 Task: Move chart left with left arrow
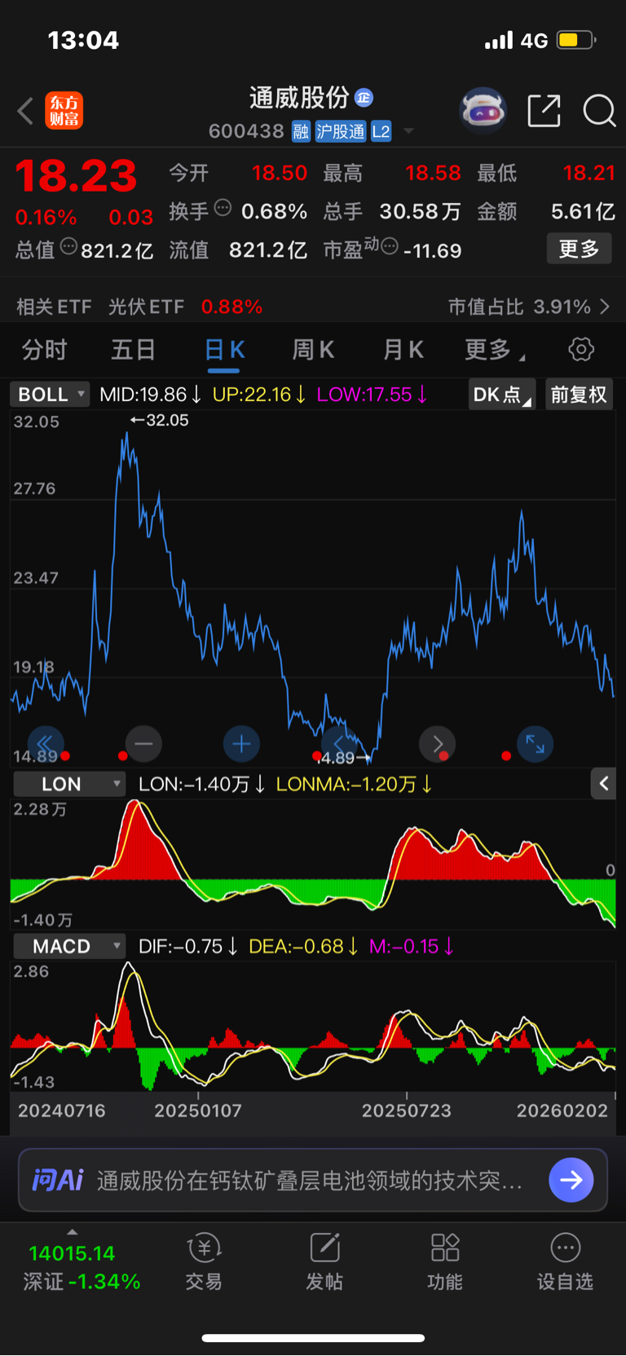tap(339, 744)
